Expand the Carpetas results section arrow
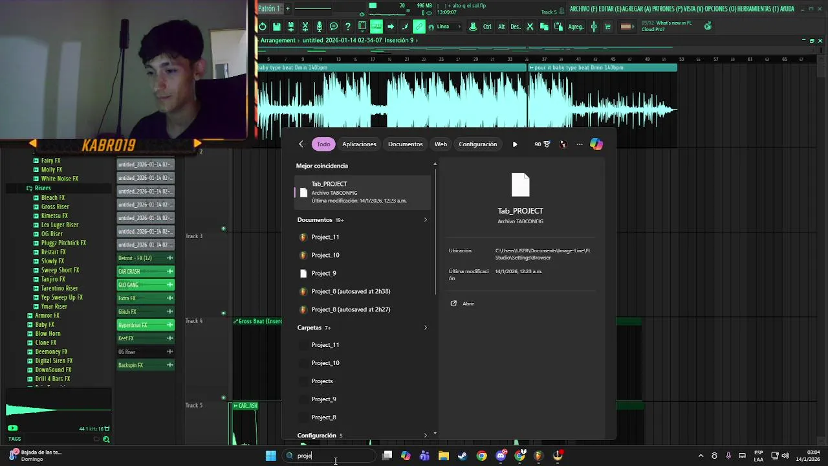 click(425, 327)
